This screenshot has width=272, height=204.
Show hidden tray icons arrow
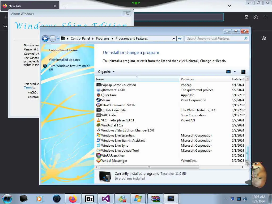226,199
